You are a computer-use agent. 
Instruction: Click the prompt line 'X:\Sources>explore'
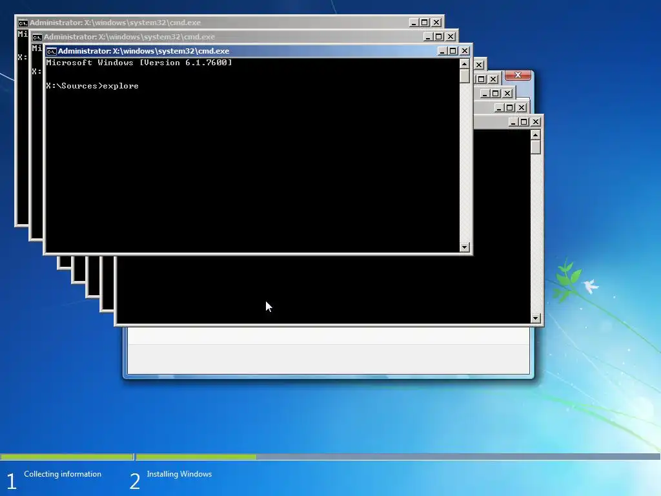pos(92,86)
